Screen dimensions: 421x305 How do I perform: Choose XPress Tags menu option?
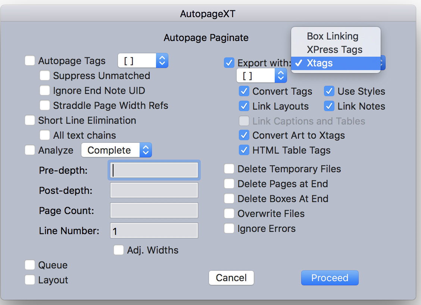pyautogui.click(x=334, y=50)
